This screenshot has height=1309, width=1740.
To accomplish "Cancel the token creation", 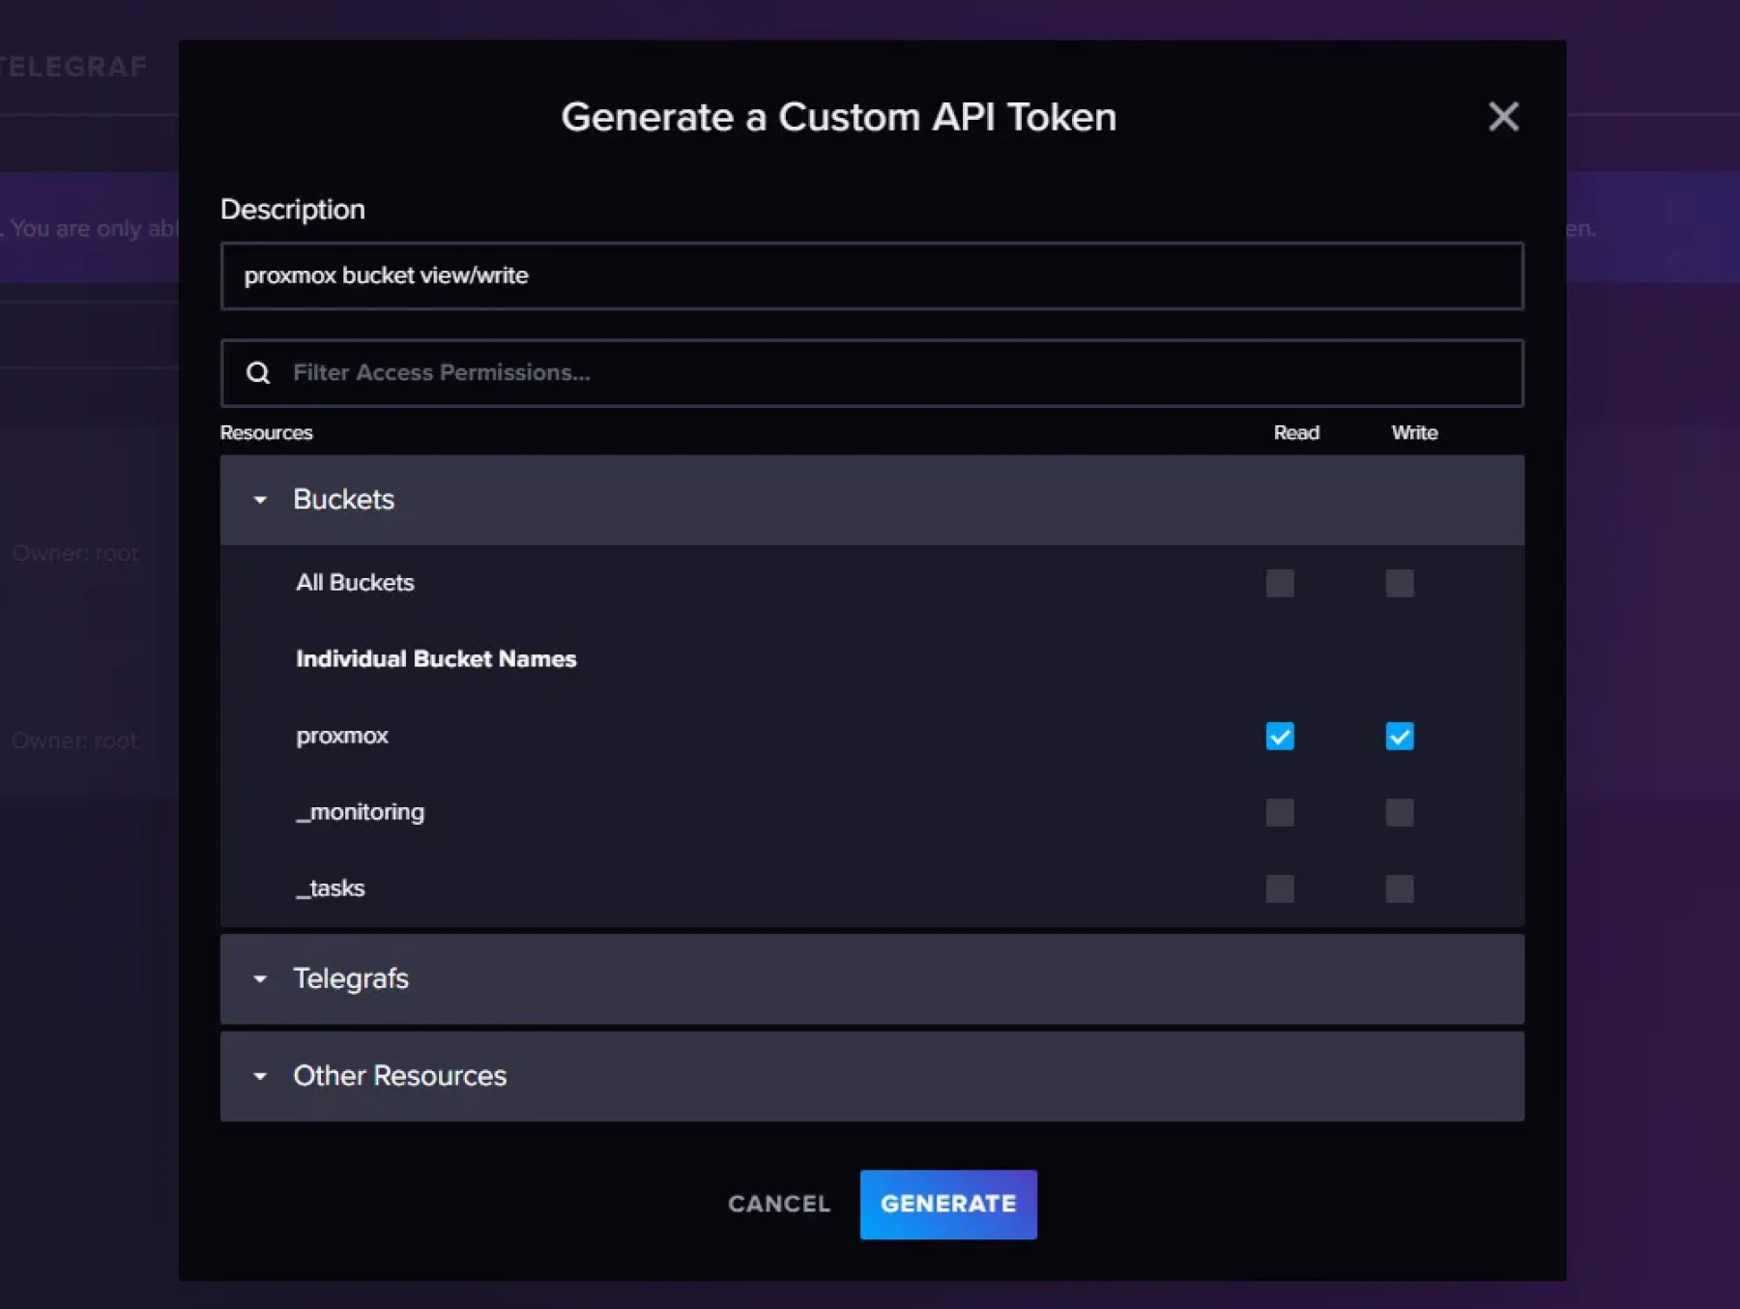I will pyautogui.click(x=778, y=1204).
